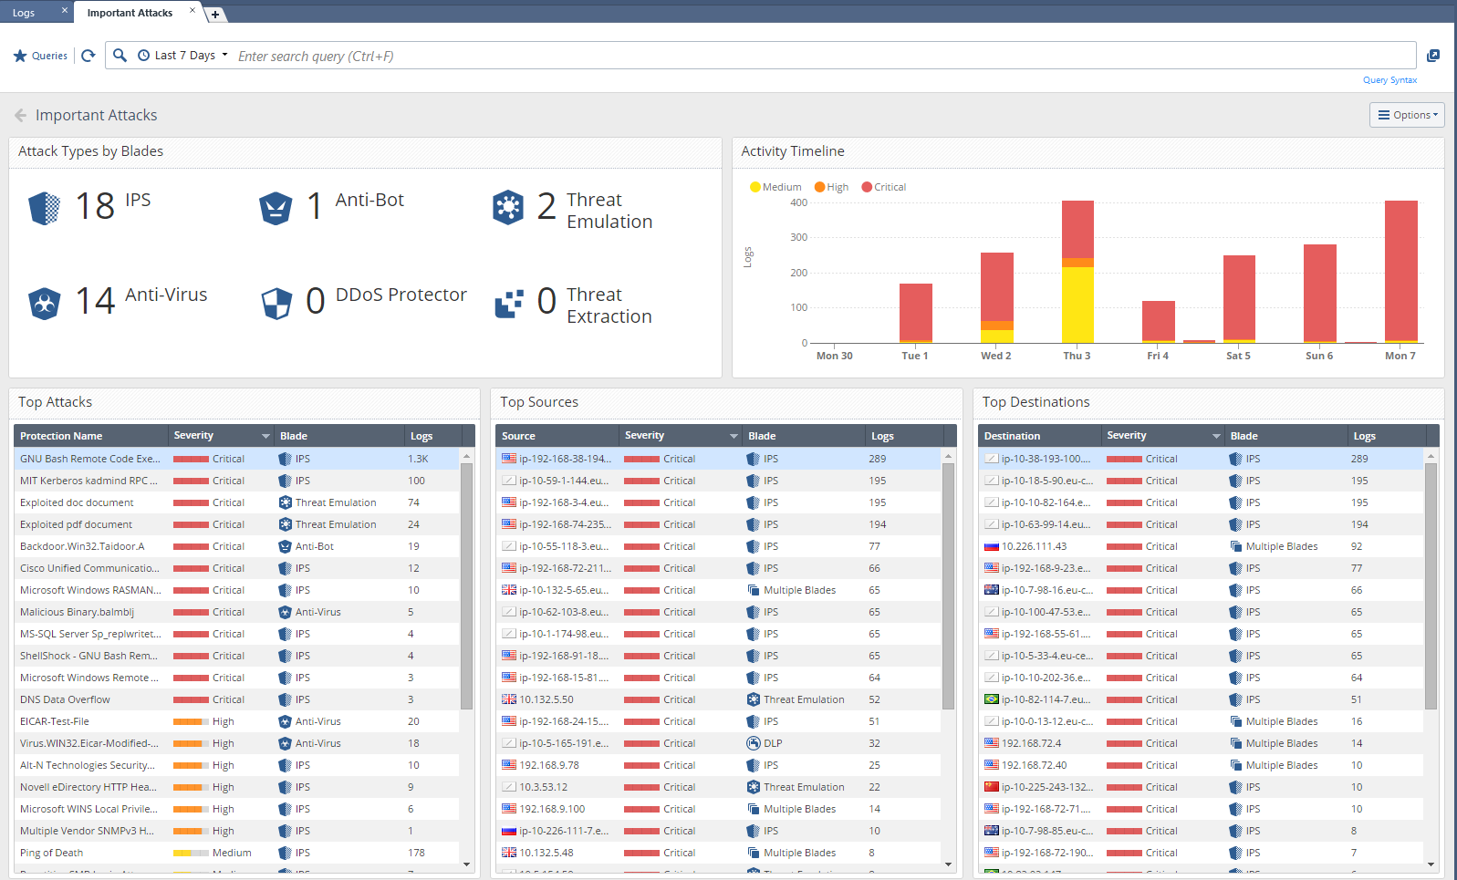
Task: Open the Last 7 Days time dropdown
Action: coord(183,56)
